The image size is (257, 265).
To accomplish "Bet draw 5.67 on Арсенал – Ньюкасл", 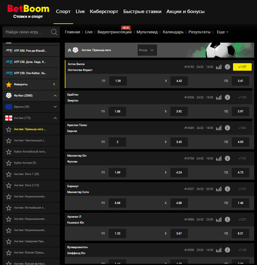I will click(x=179, y=234).
